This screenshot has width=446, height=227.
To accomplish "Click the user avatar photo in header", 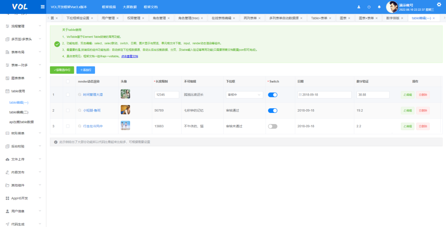I will 391,7.
